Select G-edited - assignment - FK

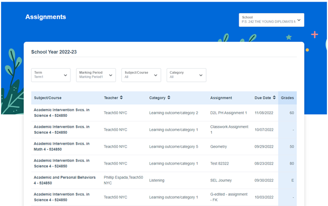coord(229,197)
